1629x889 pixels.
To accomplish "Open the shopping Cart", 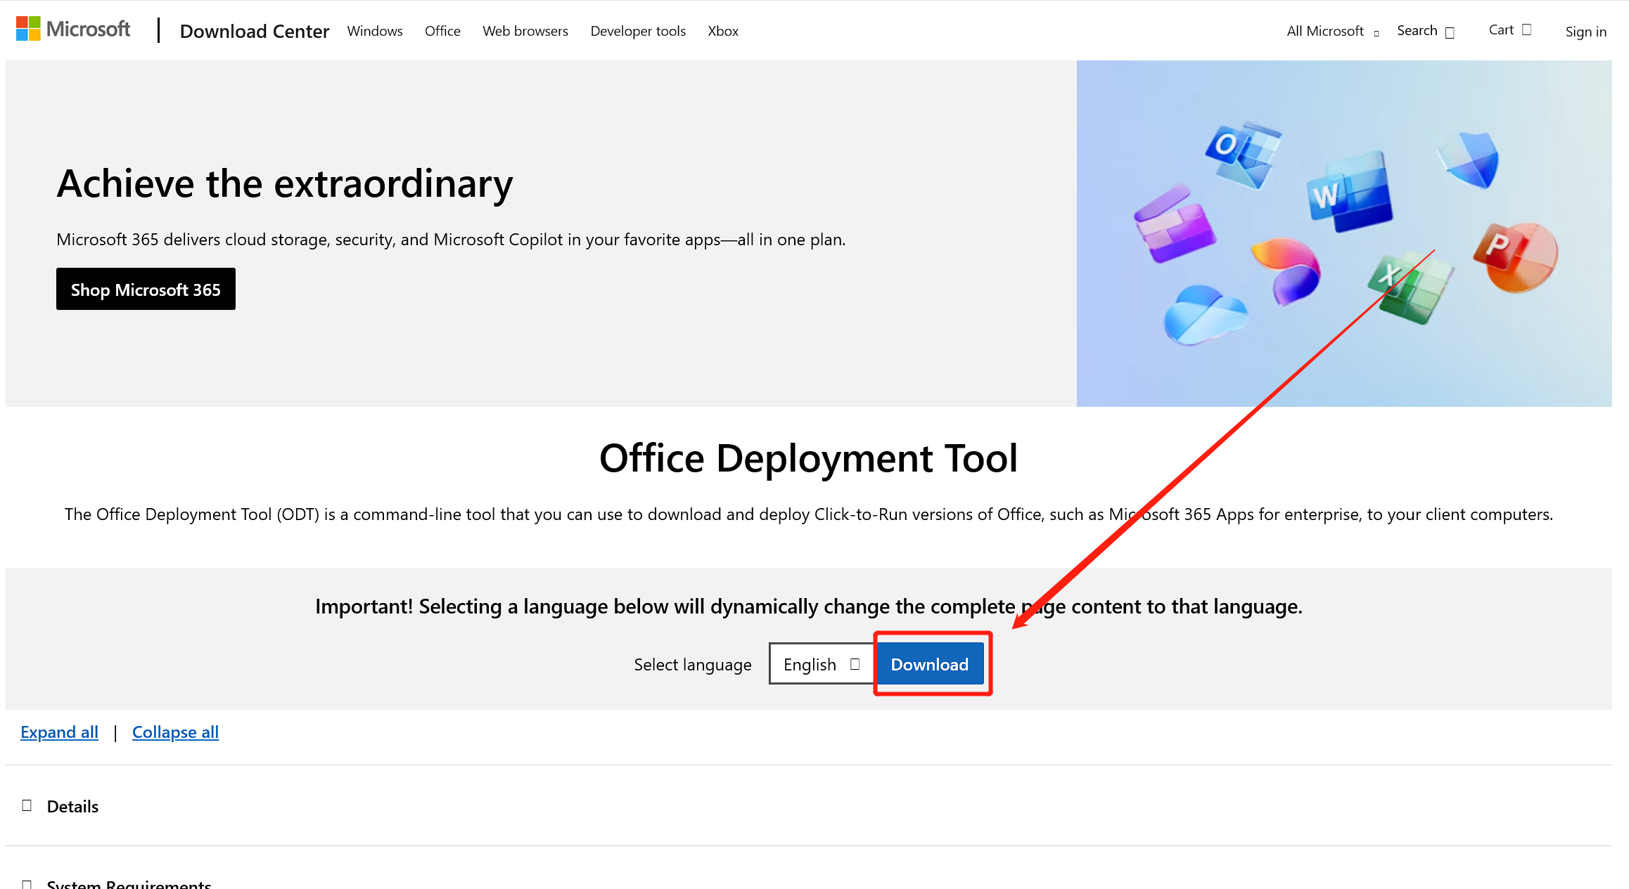I will click(x=1510, y=30).
